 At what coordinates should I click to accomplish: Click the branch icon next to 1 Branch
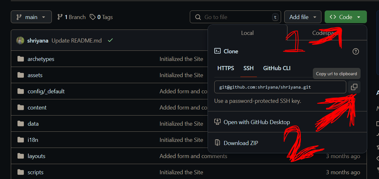60,17
